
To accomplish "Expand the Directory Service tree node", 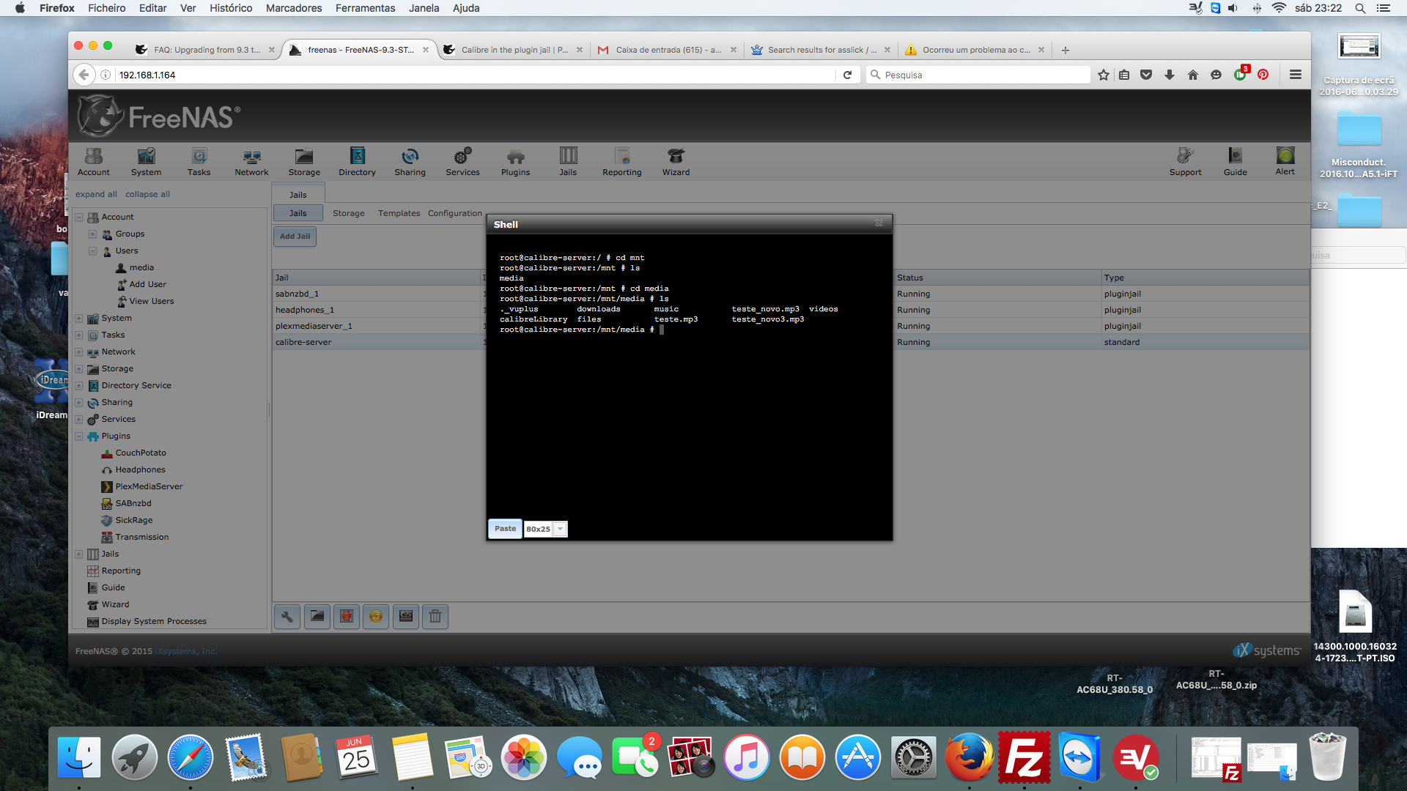I will [78, 386].
